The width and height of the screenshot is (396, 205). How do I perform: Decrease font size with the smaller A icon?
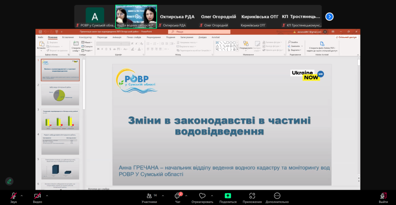[x=137, y=43]
